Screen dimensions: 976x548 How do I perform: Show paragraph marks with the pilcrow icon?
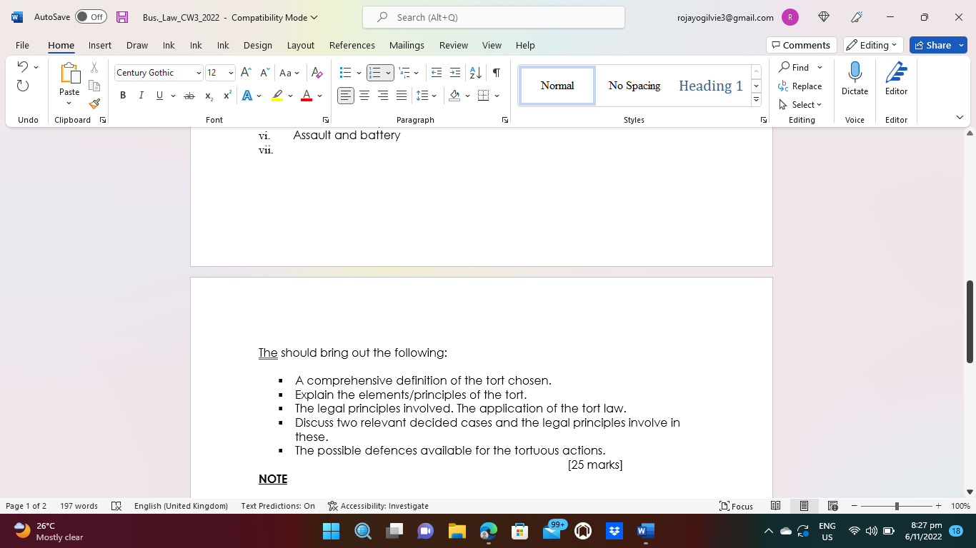[x=497, y=73]
